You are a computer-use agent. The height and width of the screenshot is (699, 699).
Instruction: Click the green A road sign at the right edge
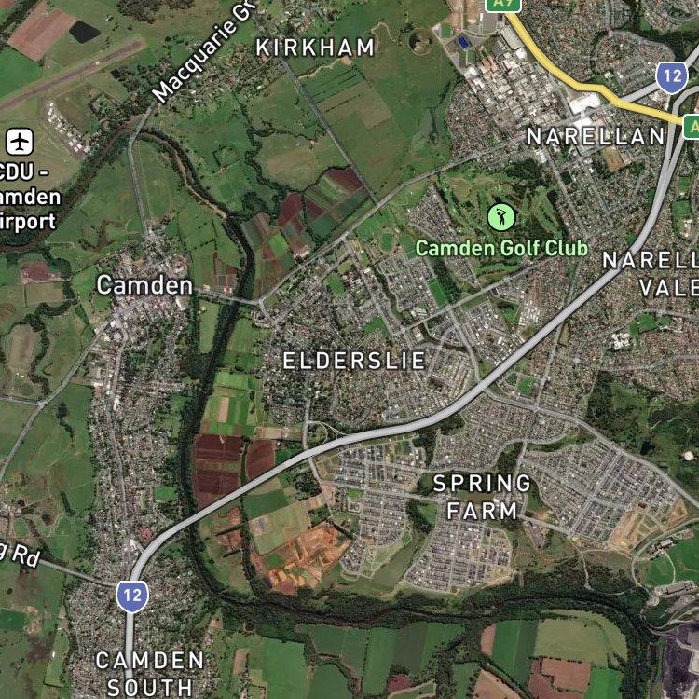(x=692, y=127)
